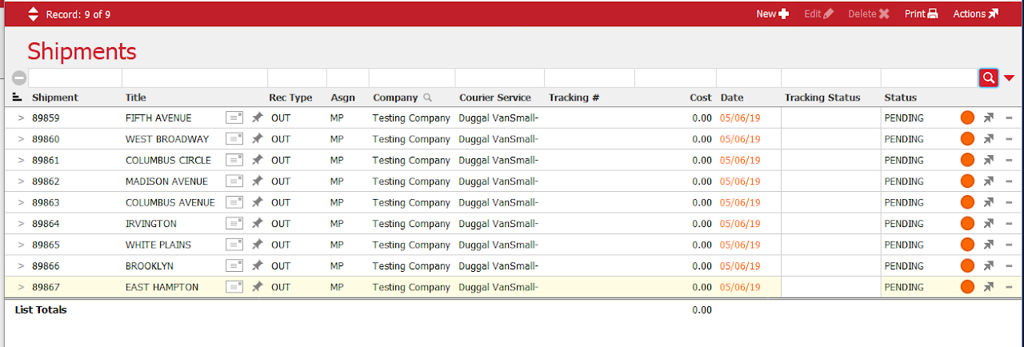
Task: Click the orange status circle for 89859
Action: 967,118
